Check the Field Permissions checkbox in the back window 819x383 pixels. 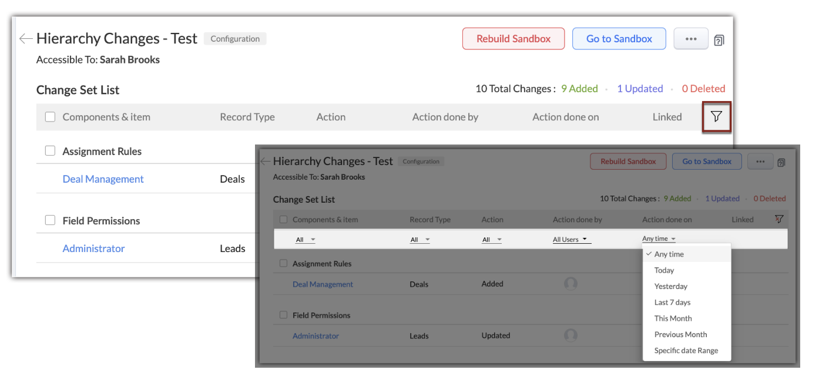tap(51, 220)
